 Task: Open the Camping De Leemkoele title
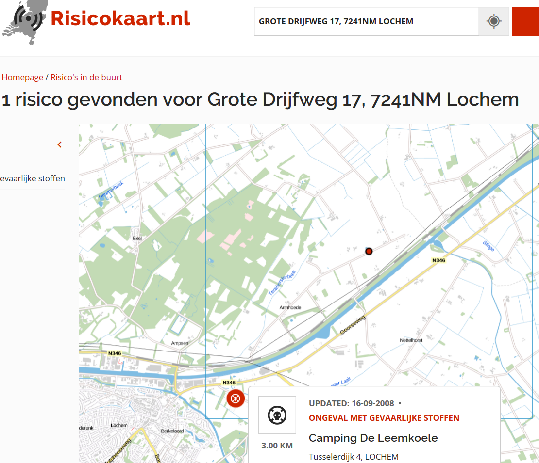click(373, 438)
